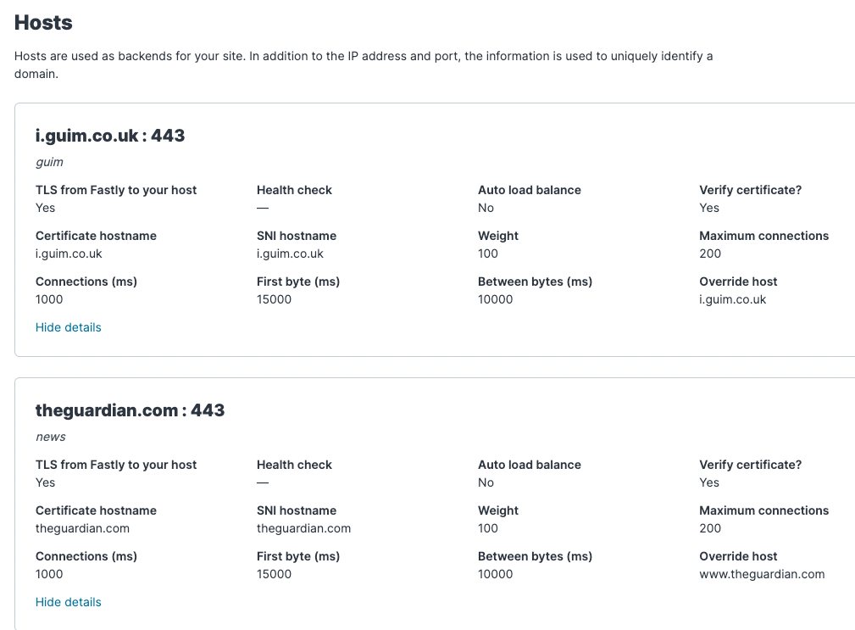Click the First byte value in guim card
The width and height of the screenshot is (855, 630).
[274, 299]
